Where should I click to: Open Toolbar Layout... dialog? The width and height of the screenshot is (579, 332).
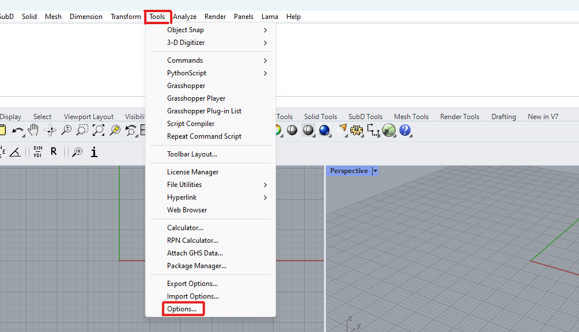tap(192, 154)
